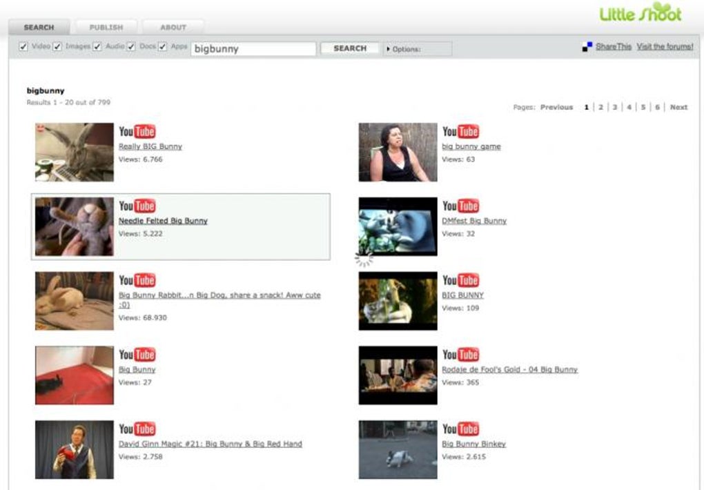Click Really BIG Bunny rabbit thumbnail

tap(75, 153)
